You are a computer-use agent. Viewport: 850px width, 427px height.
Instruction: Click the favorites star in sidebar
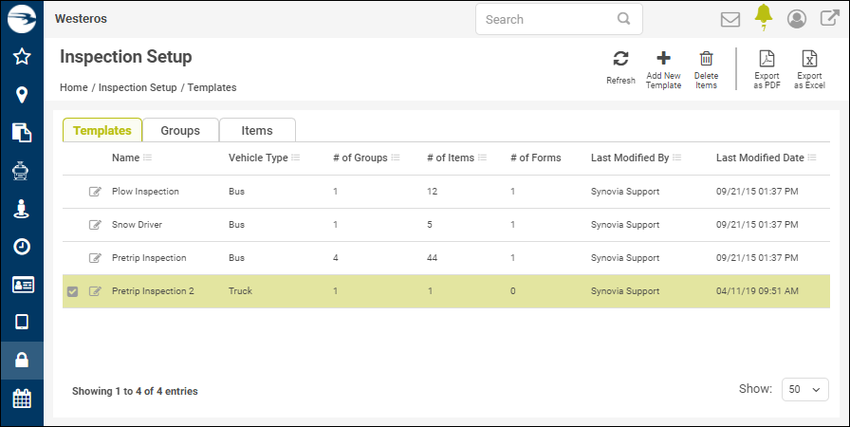22,57
